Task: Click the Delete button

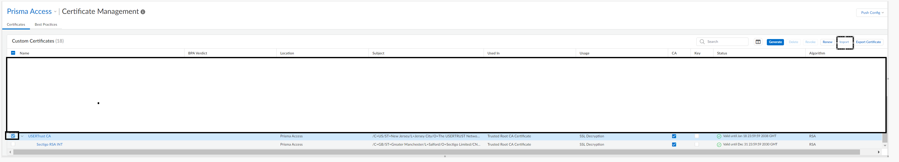Action: tap(793, 42)
